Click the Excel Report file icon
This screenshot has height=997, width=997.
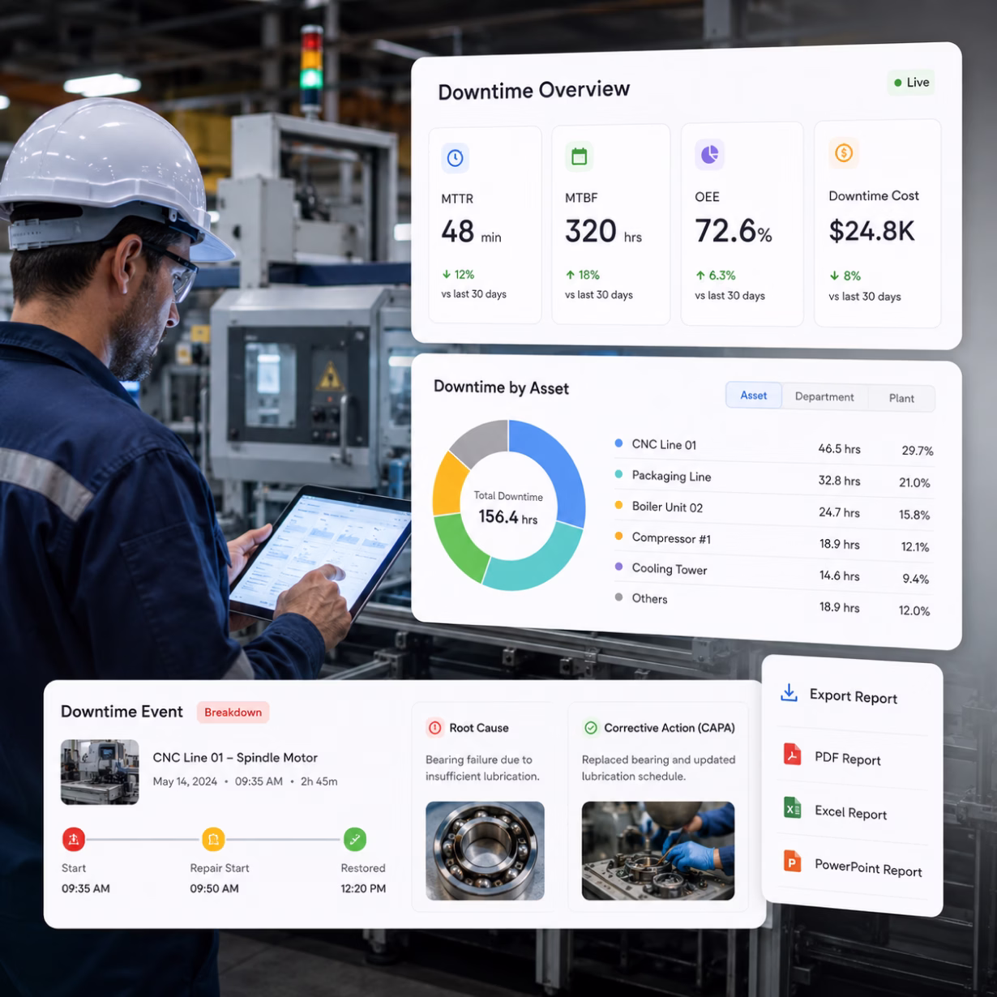coord(792,807)
